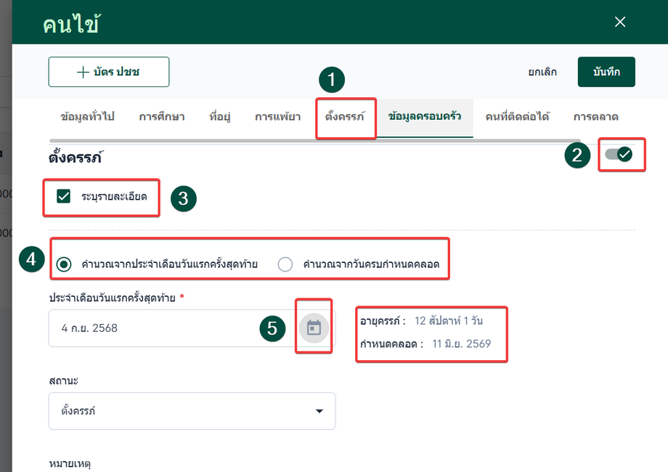
Task: Select the ตั้งครรภ์ tab
Action: coord(345,116)
